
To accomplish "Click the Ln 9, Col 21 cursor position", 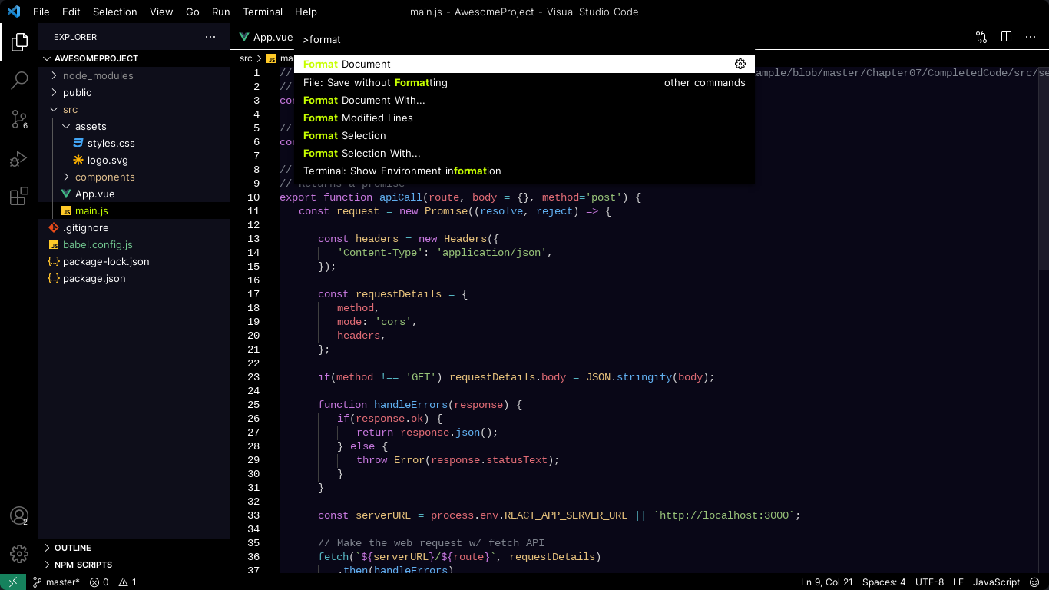I will [x=827, y=582].
